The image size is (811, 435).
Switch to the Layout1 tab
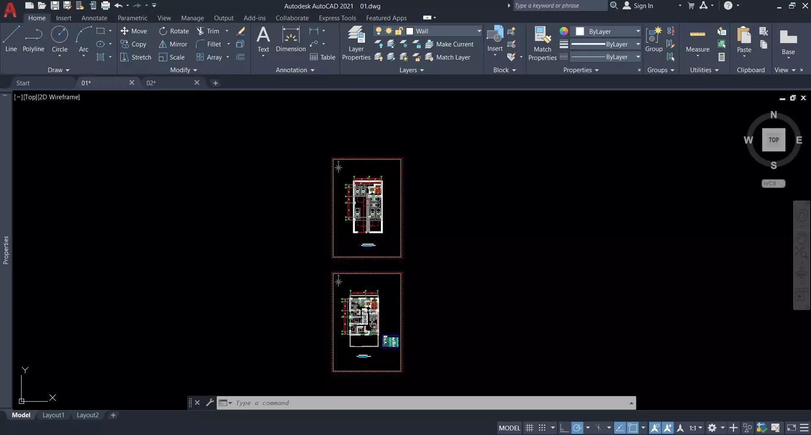(53, 415)
